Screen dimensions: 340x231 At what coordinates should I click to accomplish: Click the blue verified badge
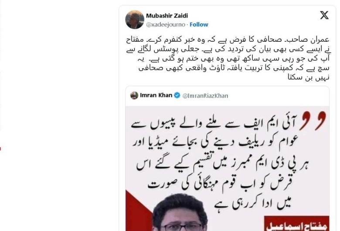[x=177, y=95]
